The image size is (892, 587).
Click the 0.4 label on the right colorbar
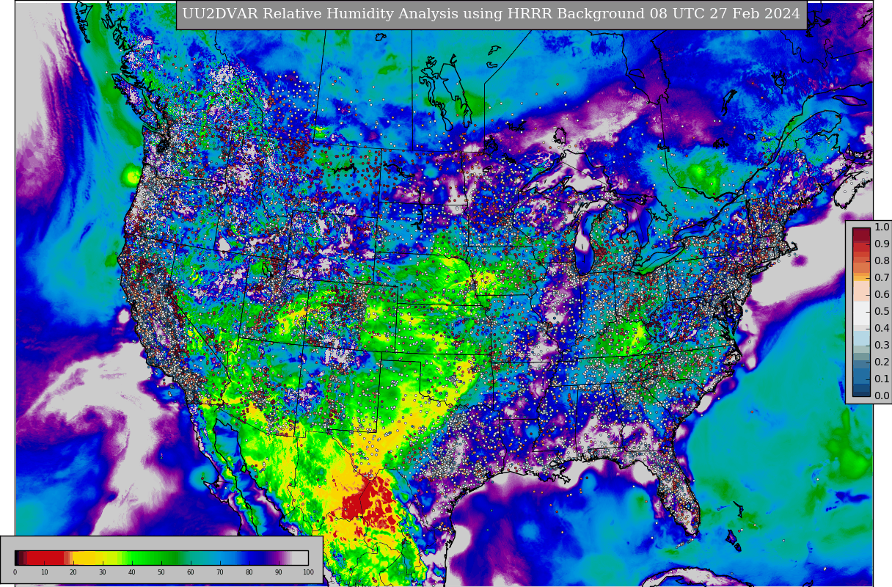pyautogui.click(x=882, y=329)
